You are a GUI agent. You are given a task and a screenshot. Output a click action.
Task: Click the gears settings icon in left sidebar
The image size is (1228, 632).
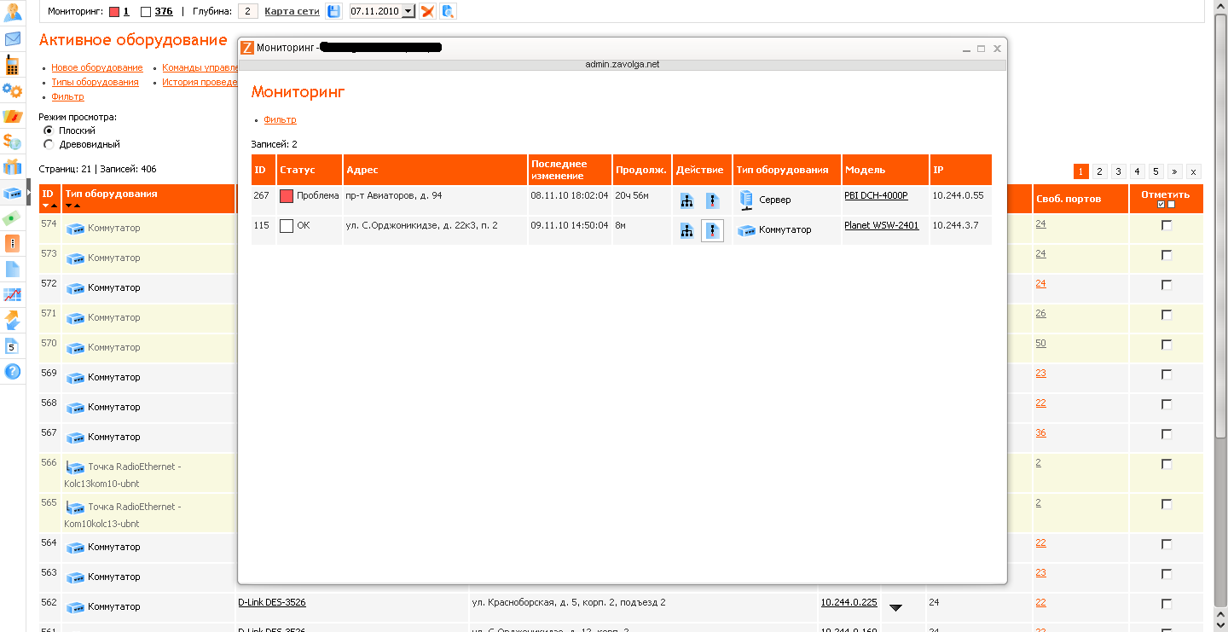click(13, 90)
